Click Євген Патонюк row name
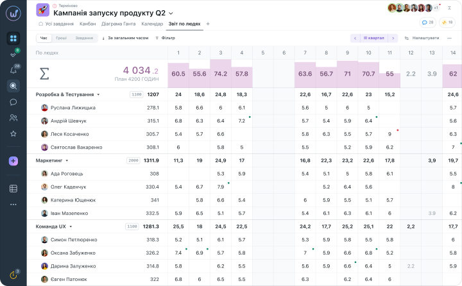Screen dimensions: 462x286 69,279
